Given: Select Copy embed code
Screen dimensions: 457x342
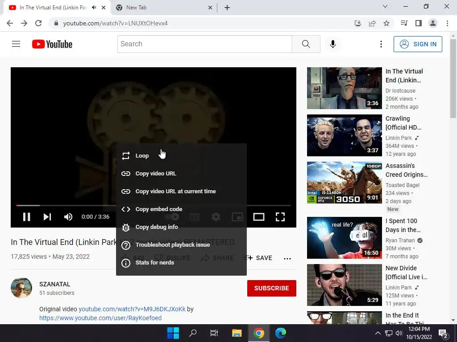Looking at the screenshot, I should pyautogui.click(x=181, y=209).
